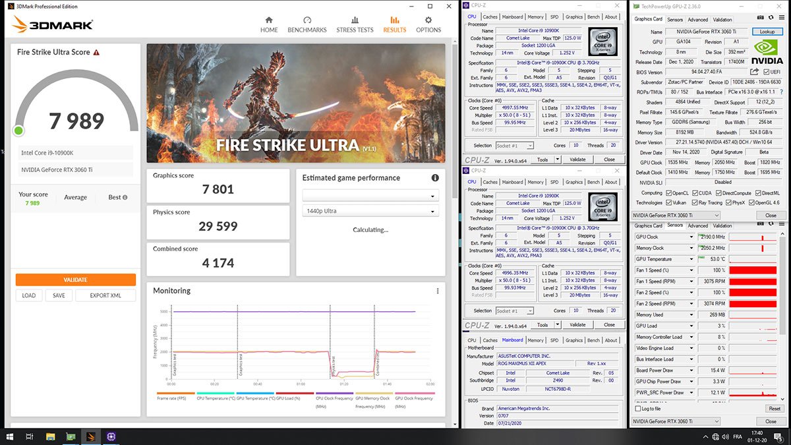Open File Explorer from the taskbar

50,436
